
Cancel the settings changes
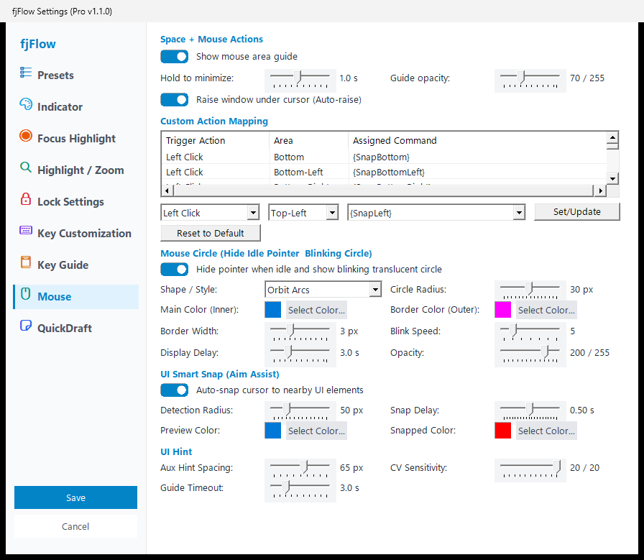click(75, 526)
